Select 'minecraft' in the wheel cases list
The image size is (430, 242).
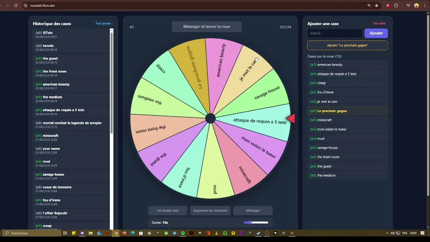click(x=347, y=120)
